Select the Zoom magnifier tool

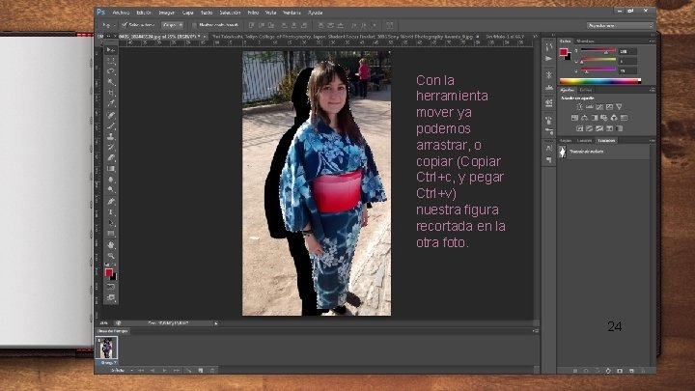[110, 256]
